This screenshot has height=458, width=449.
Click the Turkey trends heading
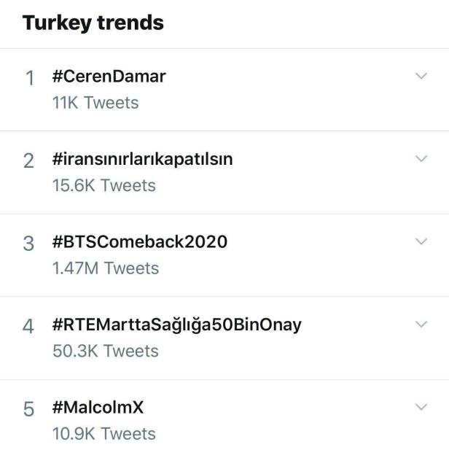[93, 23]
